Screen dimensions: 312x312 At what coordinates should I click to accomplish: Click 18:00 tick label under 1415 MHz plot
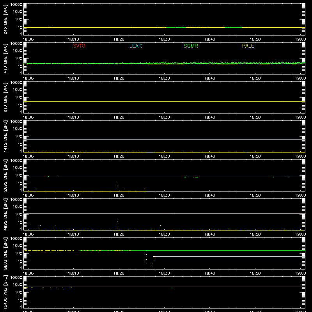(x=28, y=156)
